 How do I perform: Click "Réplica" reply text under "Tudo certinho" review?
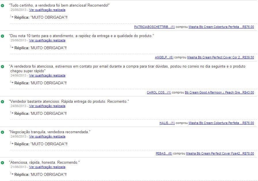[41, 18]
